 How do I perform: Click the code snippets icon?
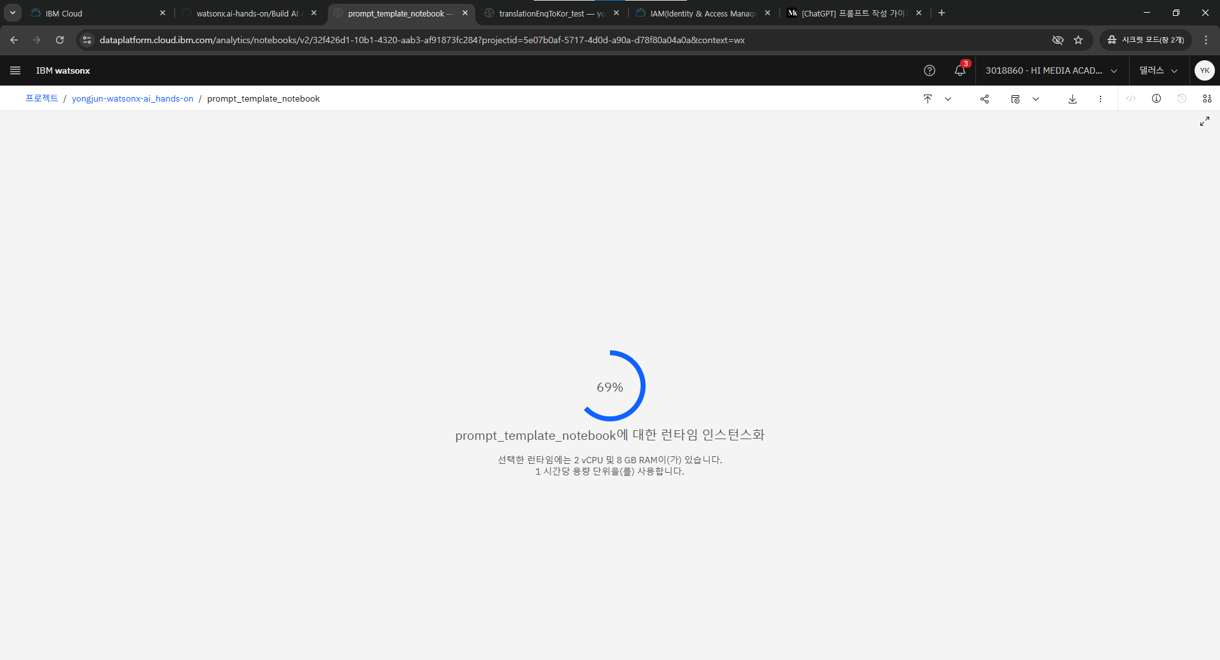1131,98
